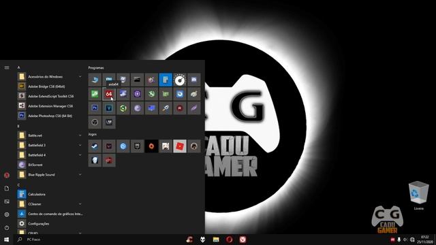Open the clock and date in taskbar
Image resolution: width=436 pixels, height=245 pixels.
(424, 240)
